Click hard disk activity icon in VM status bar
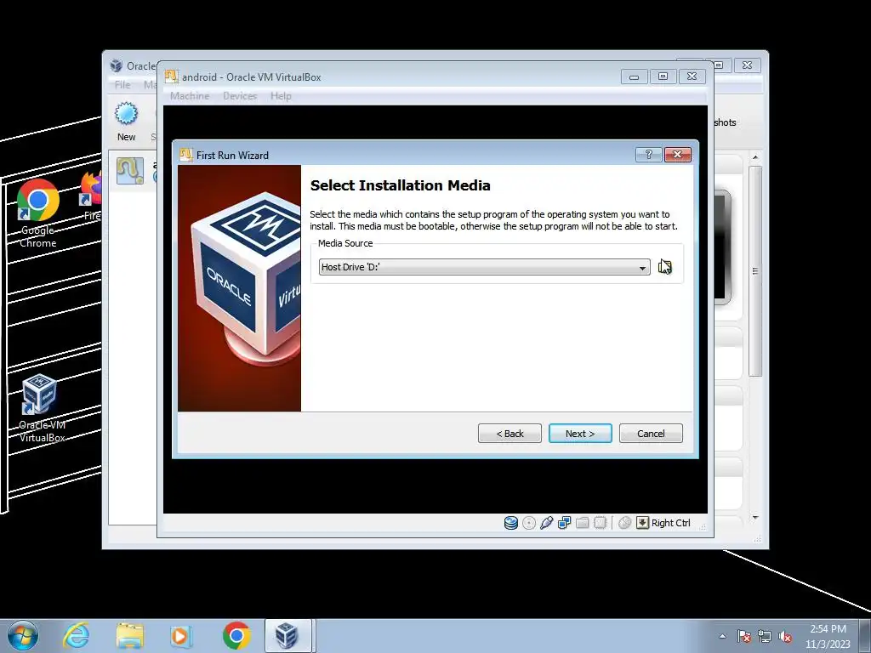This screenshot has height=653, width=871. pyautogui.click(x=510, y=523)
